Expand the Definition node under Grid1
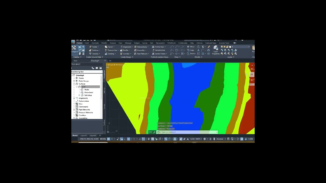Image resolution: width=326 pixels, height=183 pixels. (79, 95)
